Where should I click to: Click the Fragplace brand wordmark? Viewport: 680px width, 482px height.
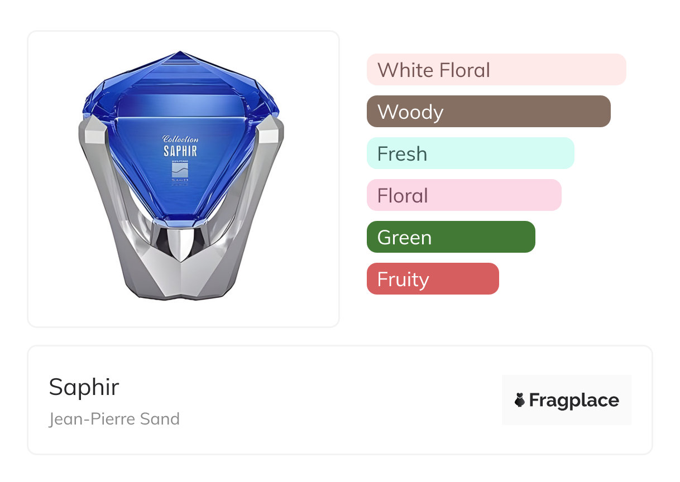[573, 400]
